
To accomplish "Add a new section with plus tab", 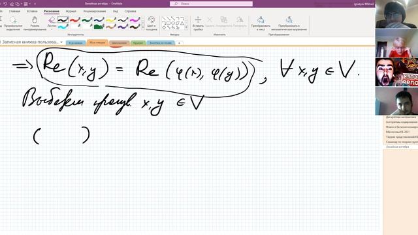I will click(x=179, y=43).
